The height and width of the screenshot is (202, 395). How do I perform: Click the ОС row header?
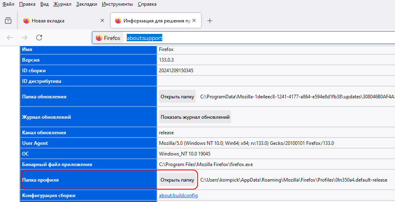tap(88, 154)
